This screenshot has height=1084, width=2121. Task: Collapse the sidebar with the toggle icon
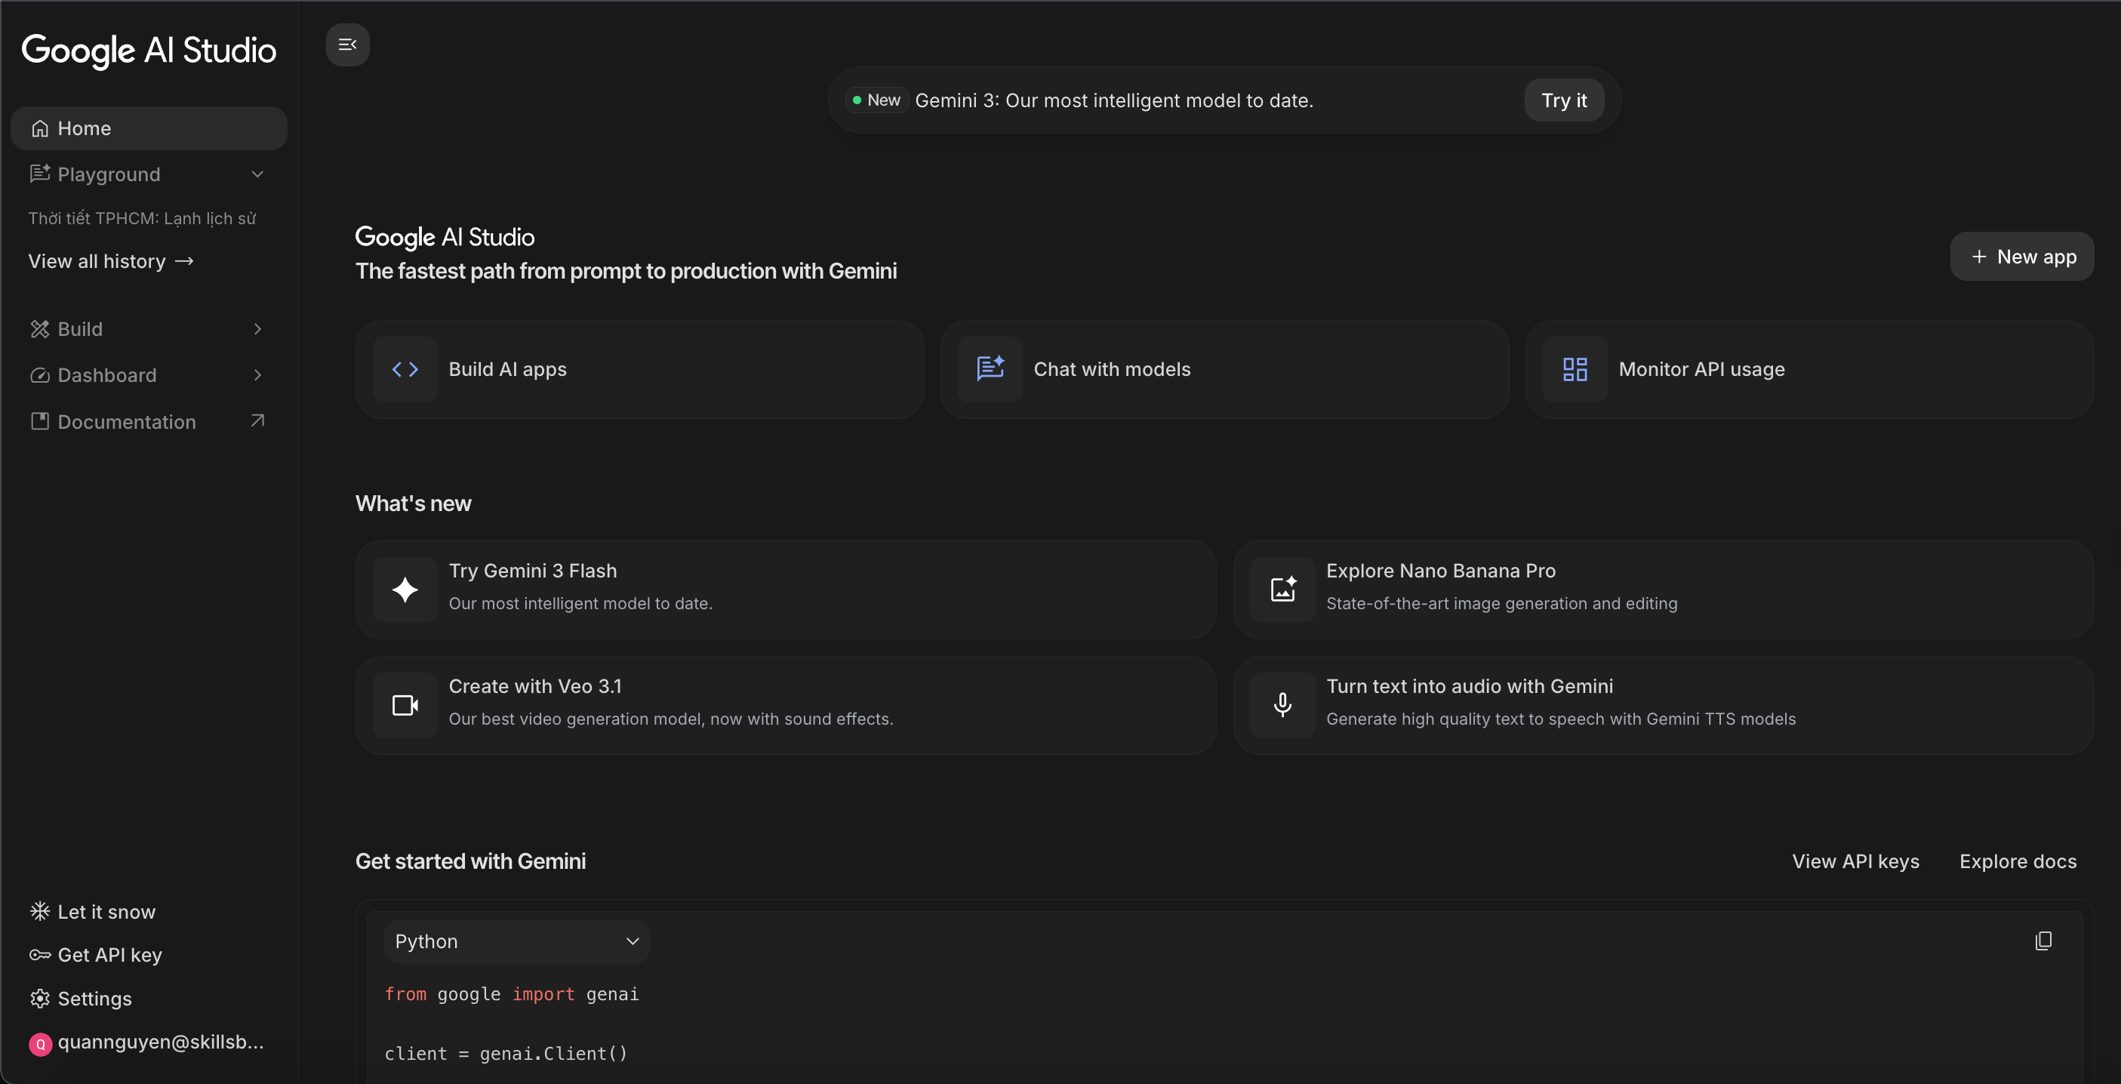coord(347,45)
